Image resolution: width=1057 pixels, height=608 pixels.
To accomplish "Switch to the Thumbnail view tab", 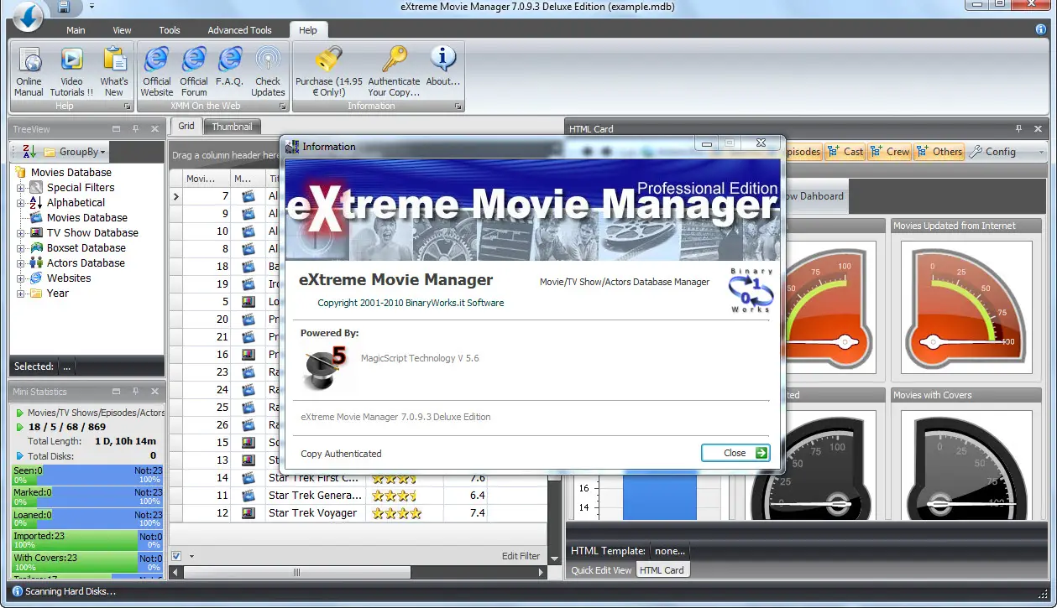I will click(x=232, y=127).
